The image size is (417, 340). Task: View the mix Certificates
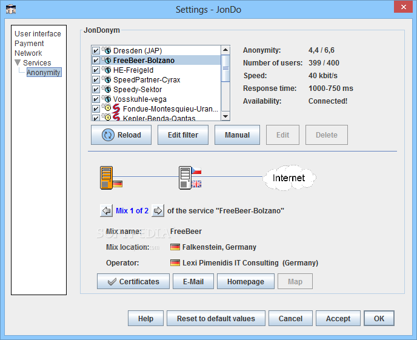click(x=133, y=281)
